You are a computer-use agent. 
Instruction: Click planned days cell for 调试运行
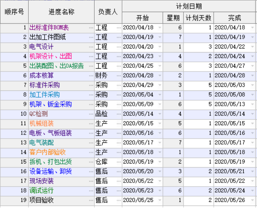pyautogui.click(x=199, y=191)
